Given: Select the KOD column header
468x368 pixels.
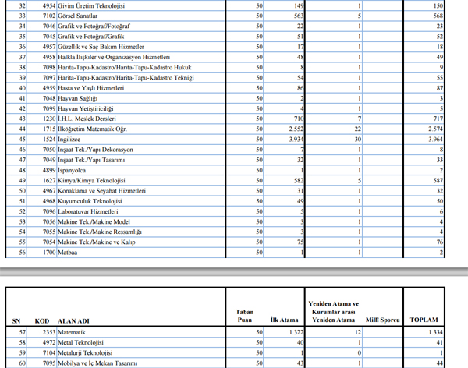Looking at the screenshot, I should (x=42, y=319).
